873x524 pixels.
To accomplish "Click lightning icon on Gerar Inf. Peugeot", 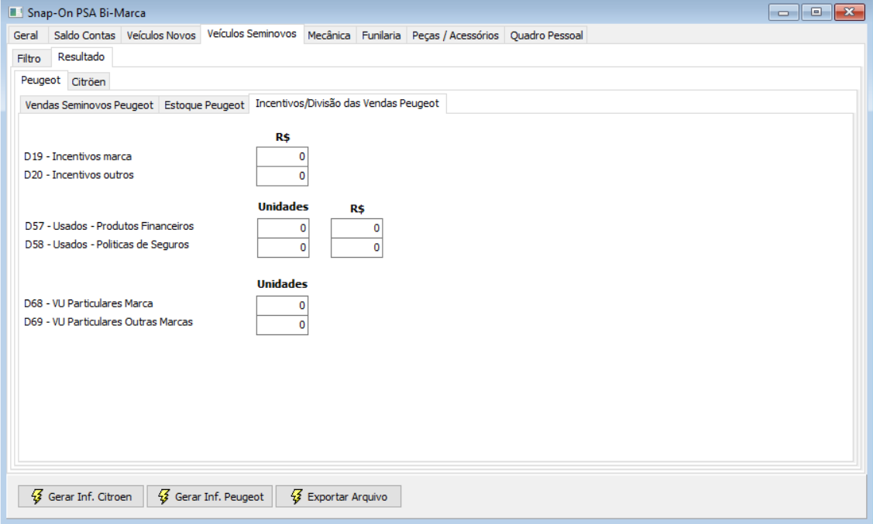I will click(163, 496).
